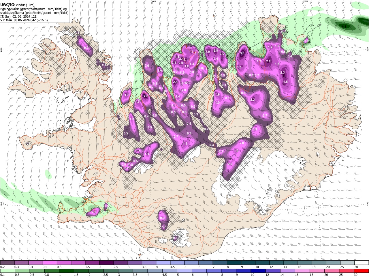Pick the dark grey-purple 0.2 swatch in the upper row
Screen dimensions: 369x277
click(7, 263)
